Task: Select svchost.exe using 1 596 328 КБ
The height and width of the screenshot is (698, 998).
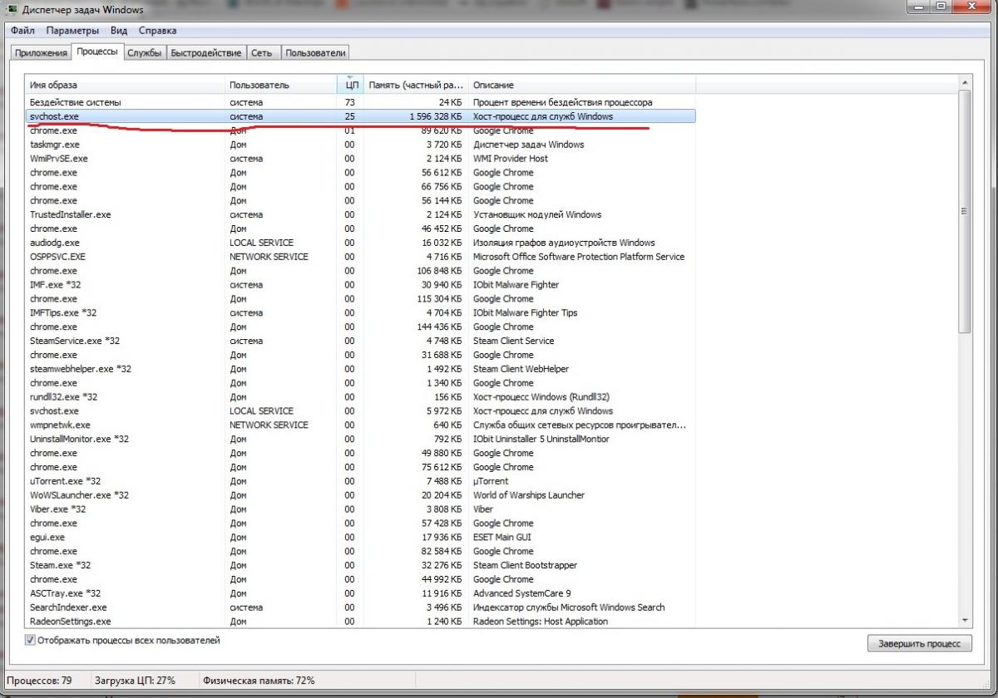Action: point(361,116)
